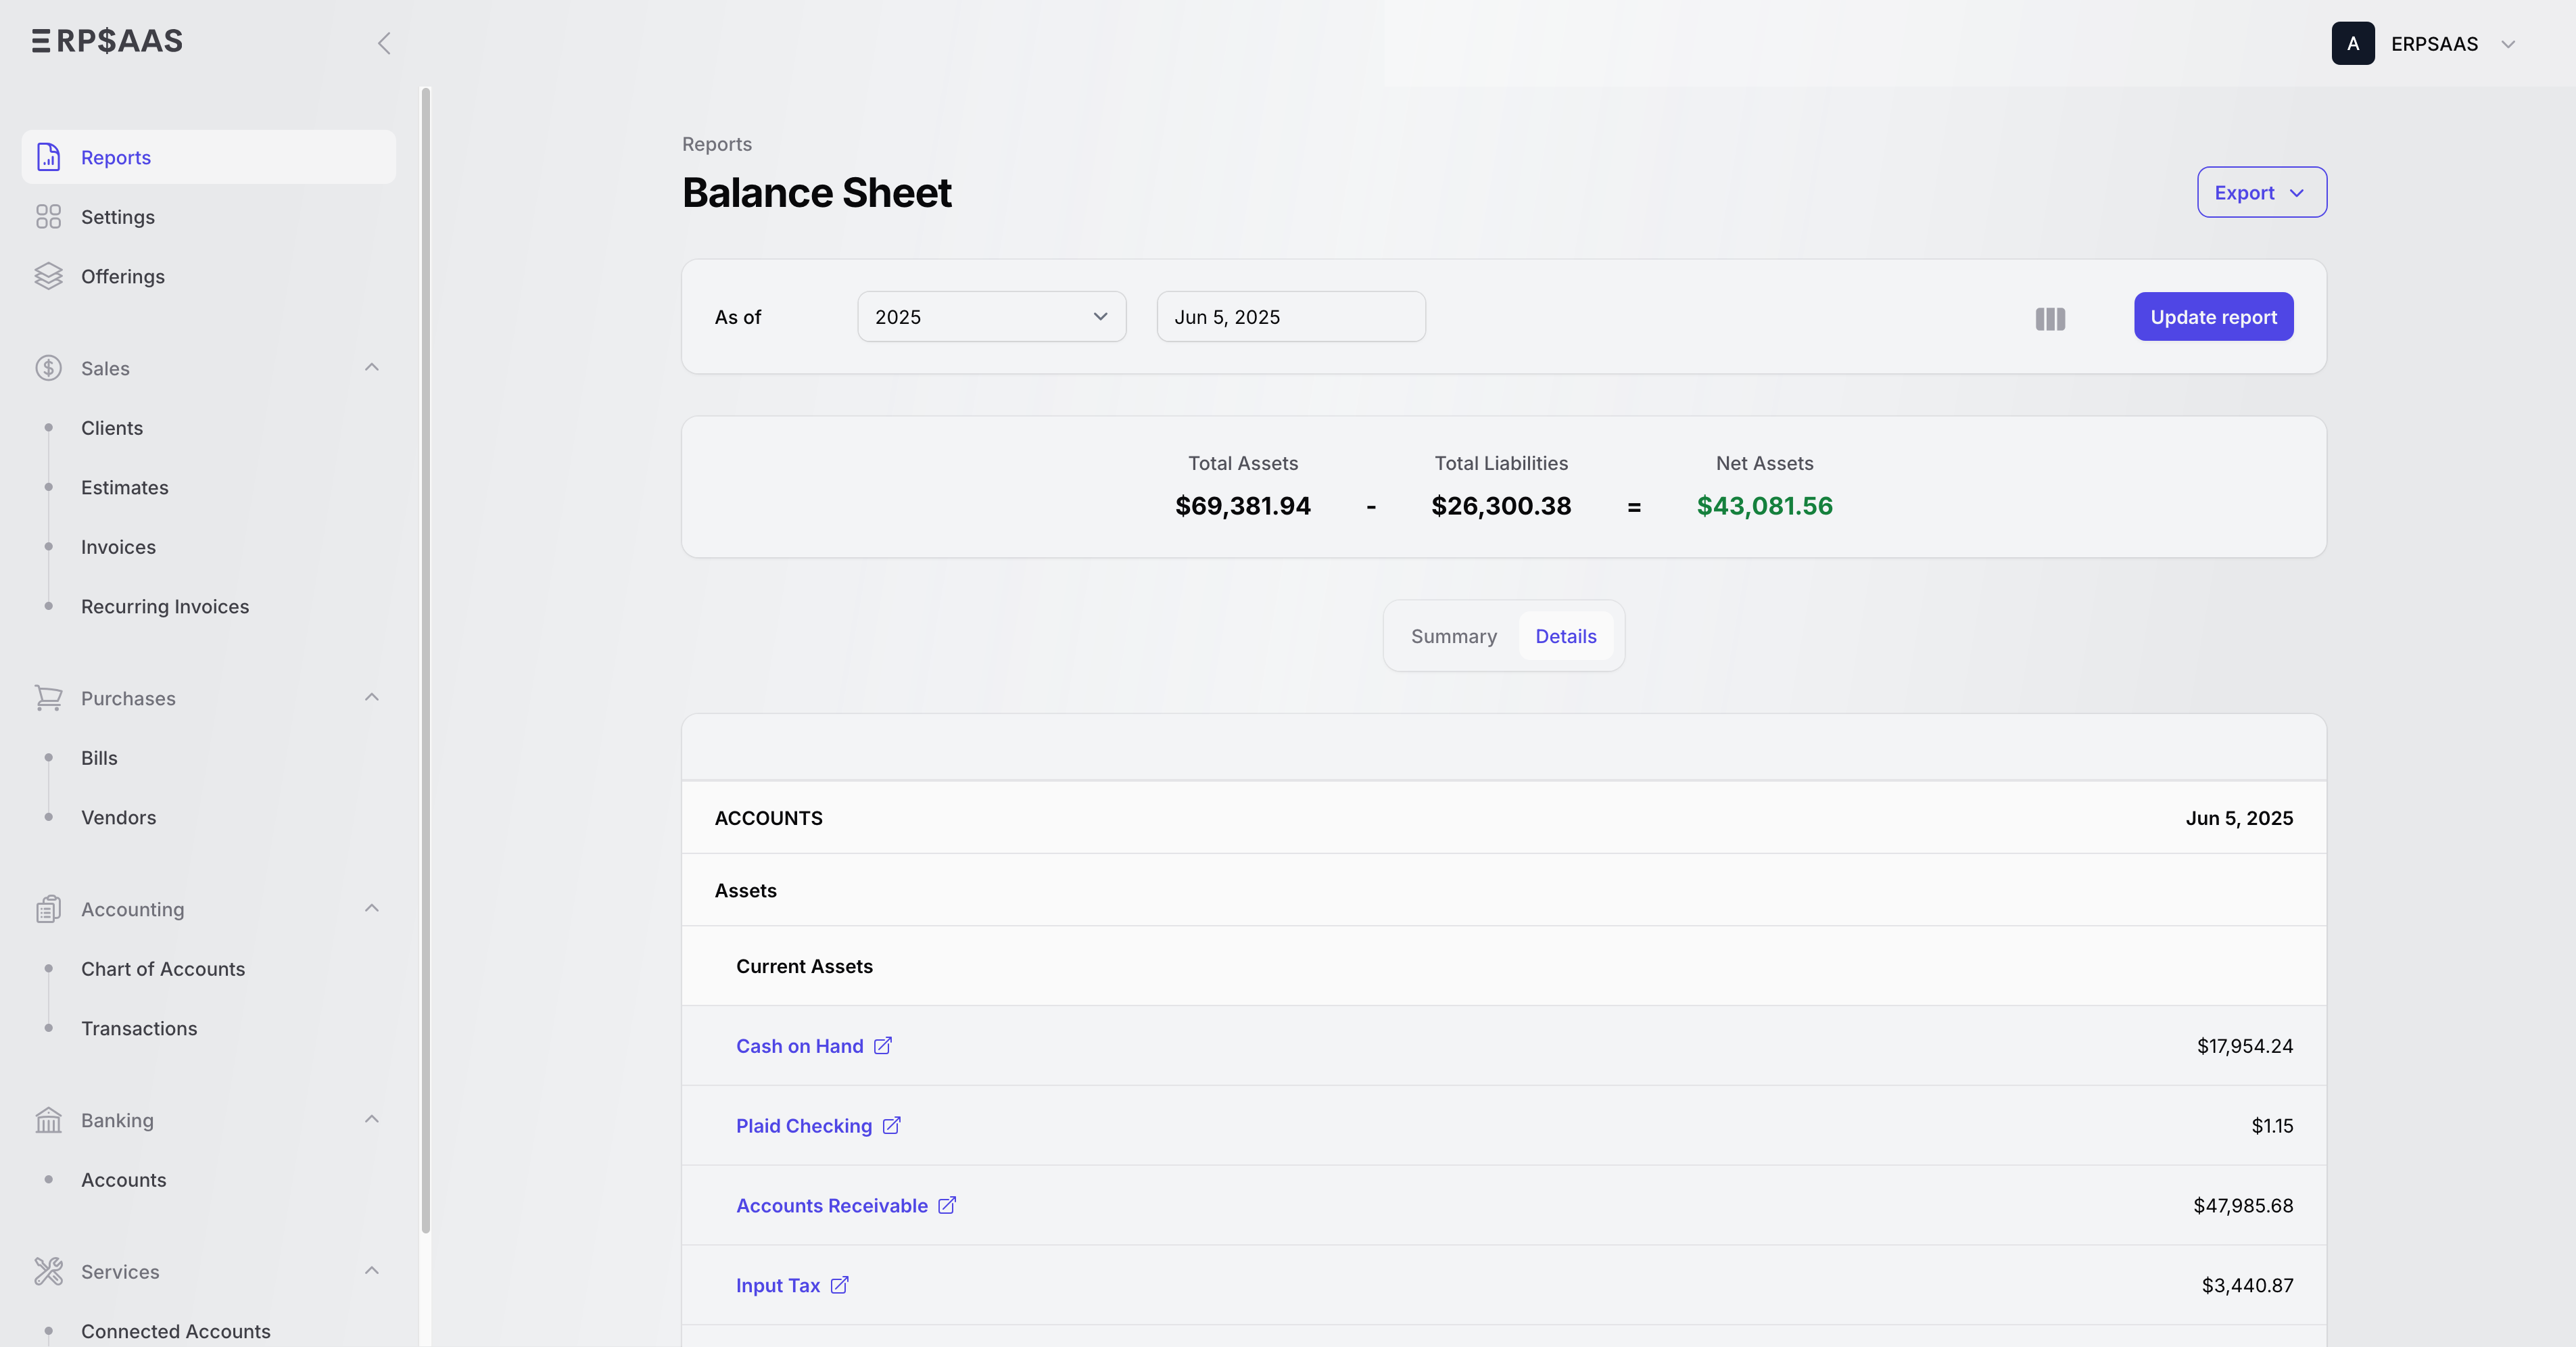Open the ERPSAAS account menu chevron
This screenshot has height=1347, width=2576.
pos(2508,44)
